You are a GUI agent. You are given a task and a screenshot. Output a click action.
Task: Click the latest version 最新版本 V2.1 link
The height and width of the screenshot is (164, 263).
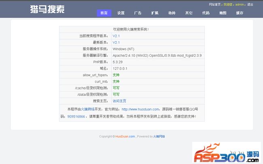[x=116, y=43]
